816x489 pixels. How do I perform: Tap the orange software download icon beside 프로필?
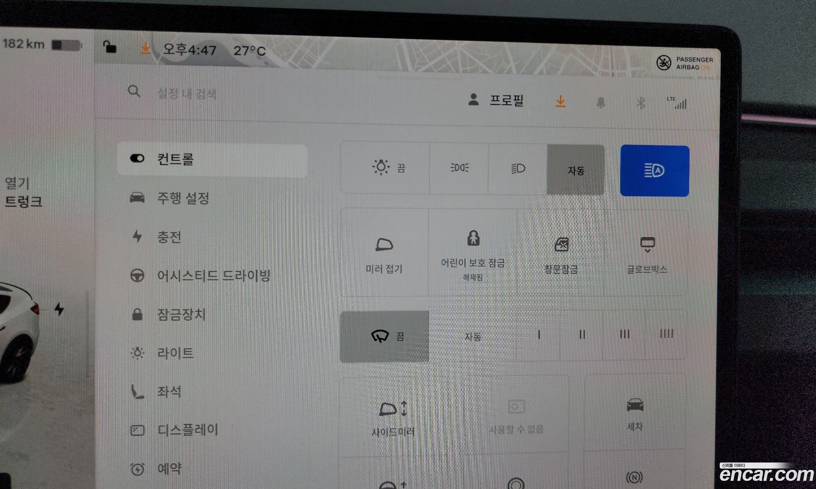coord(561,101)
